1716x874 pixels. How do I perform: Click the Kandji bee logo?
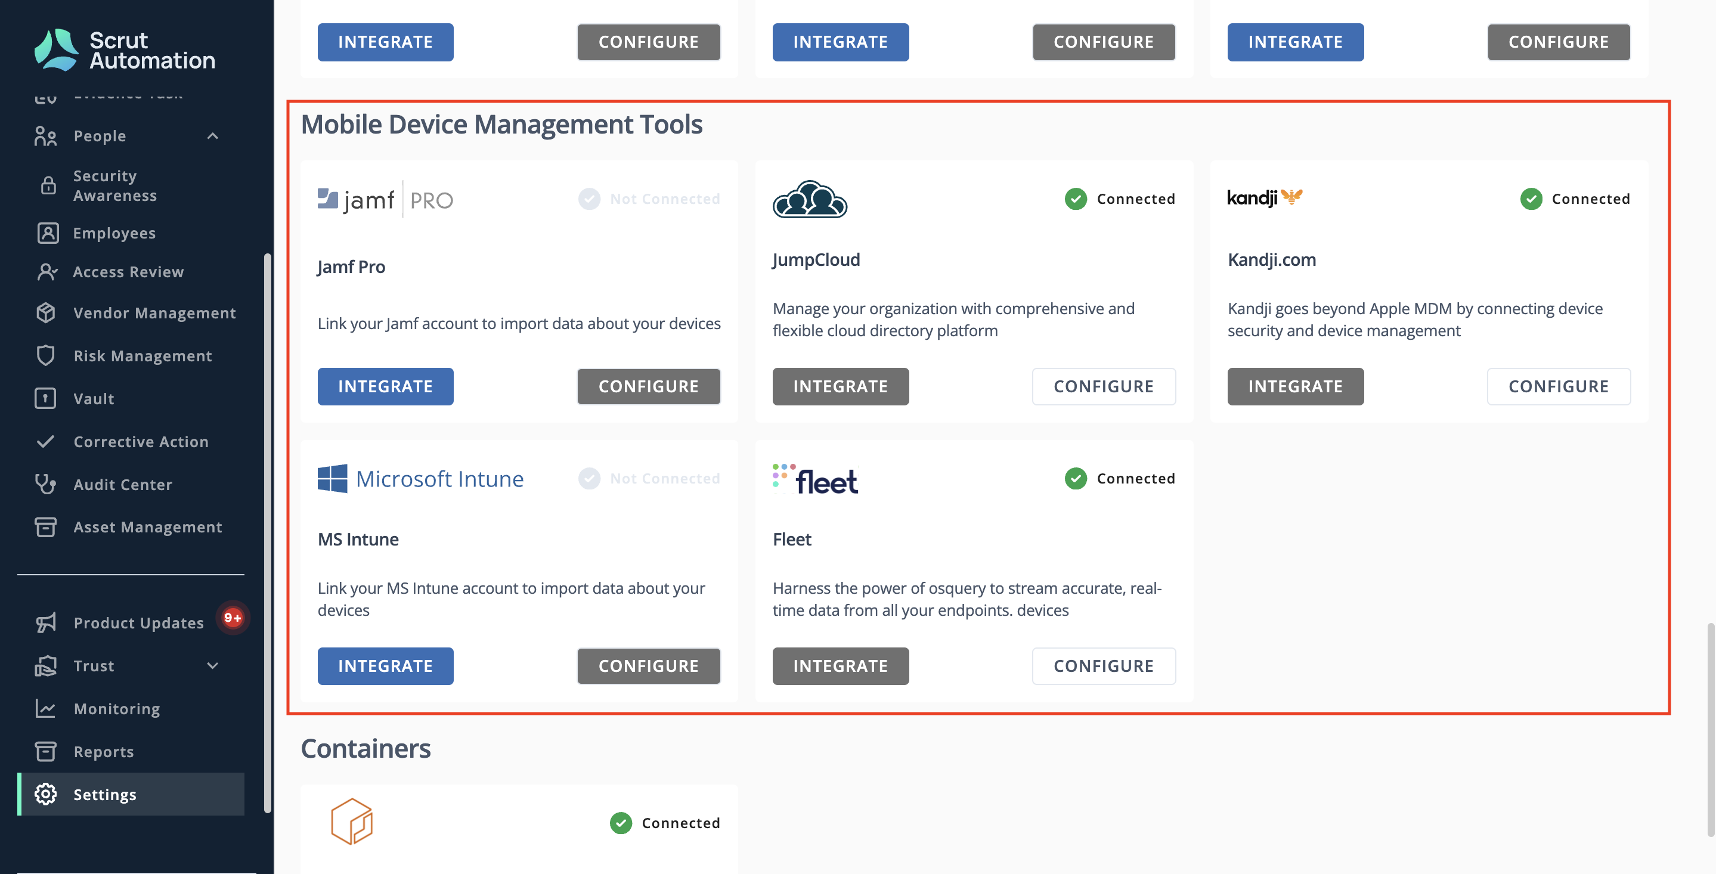[1265, 197]
